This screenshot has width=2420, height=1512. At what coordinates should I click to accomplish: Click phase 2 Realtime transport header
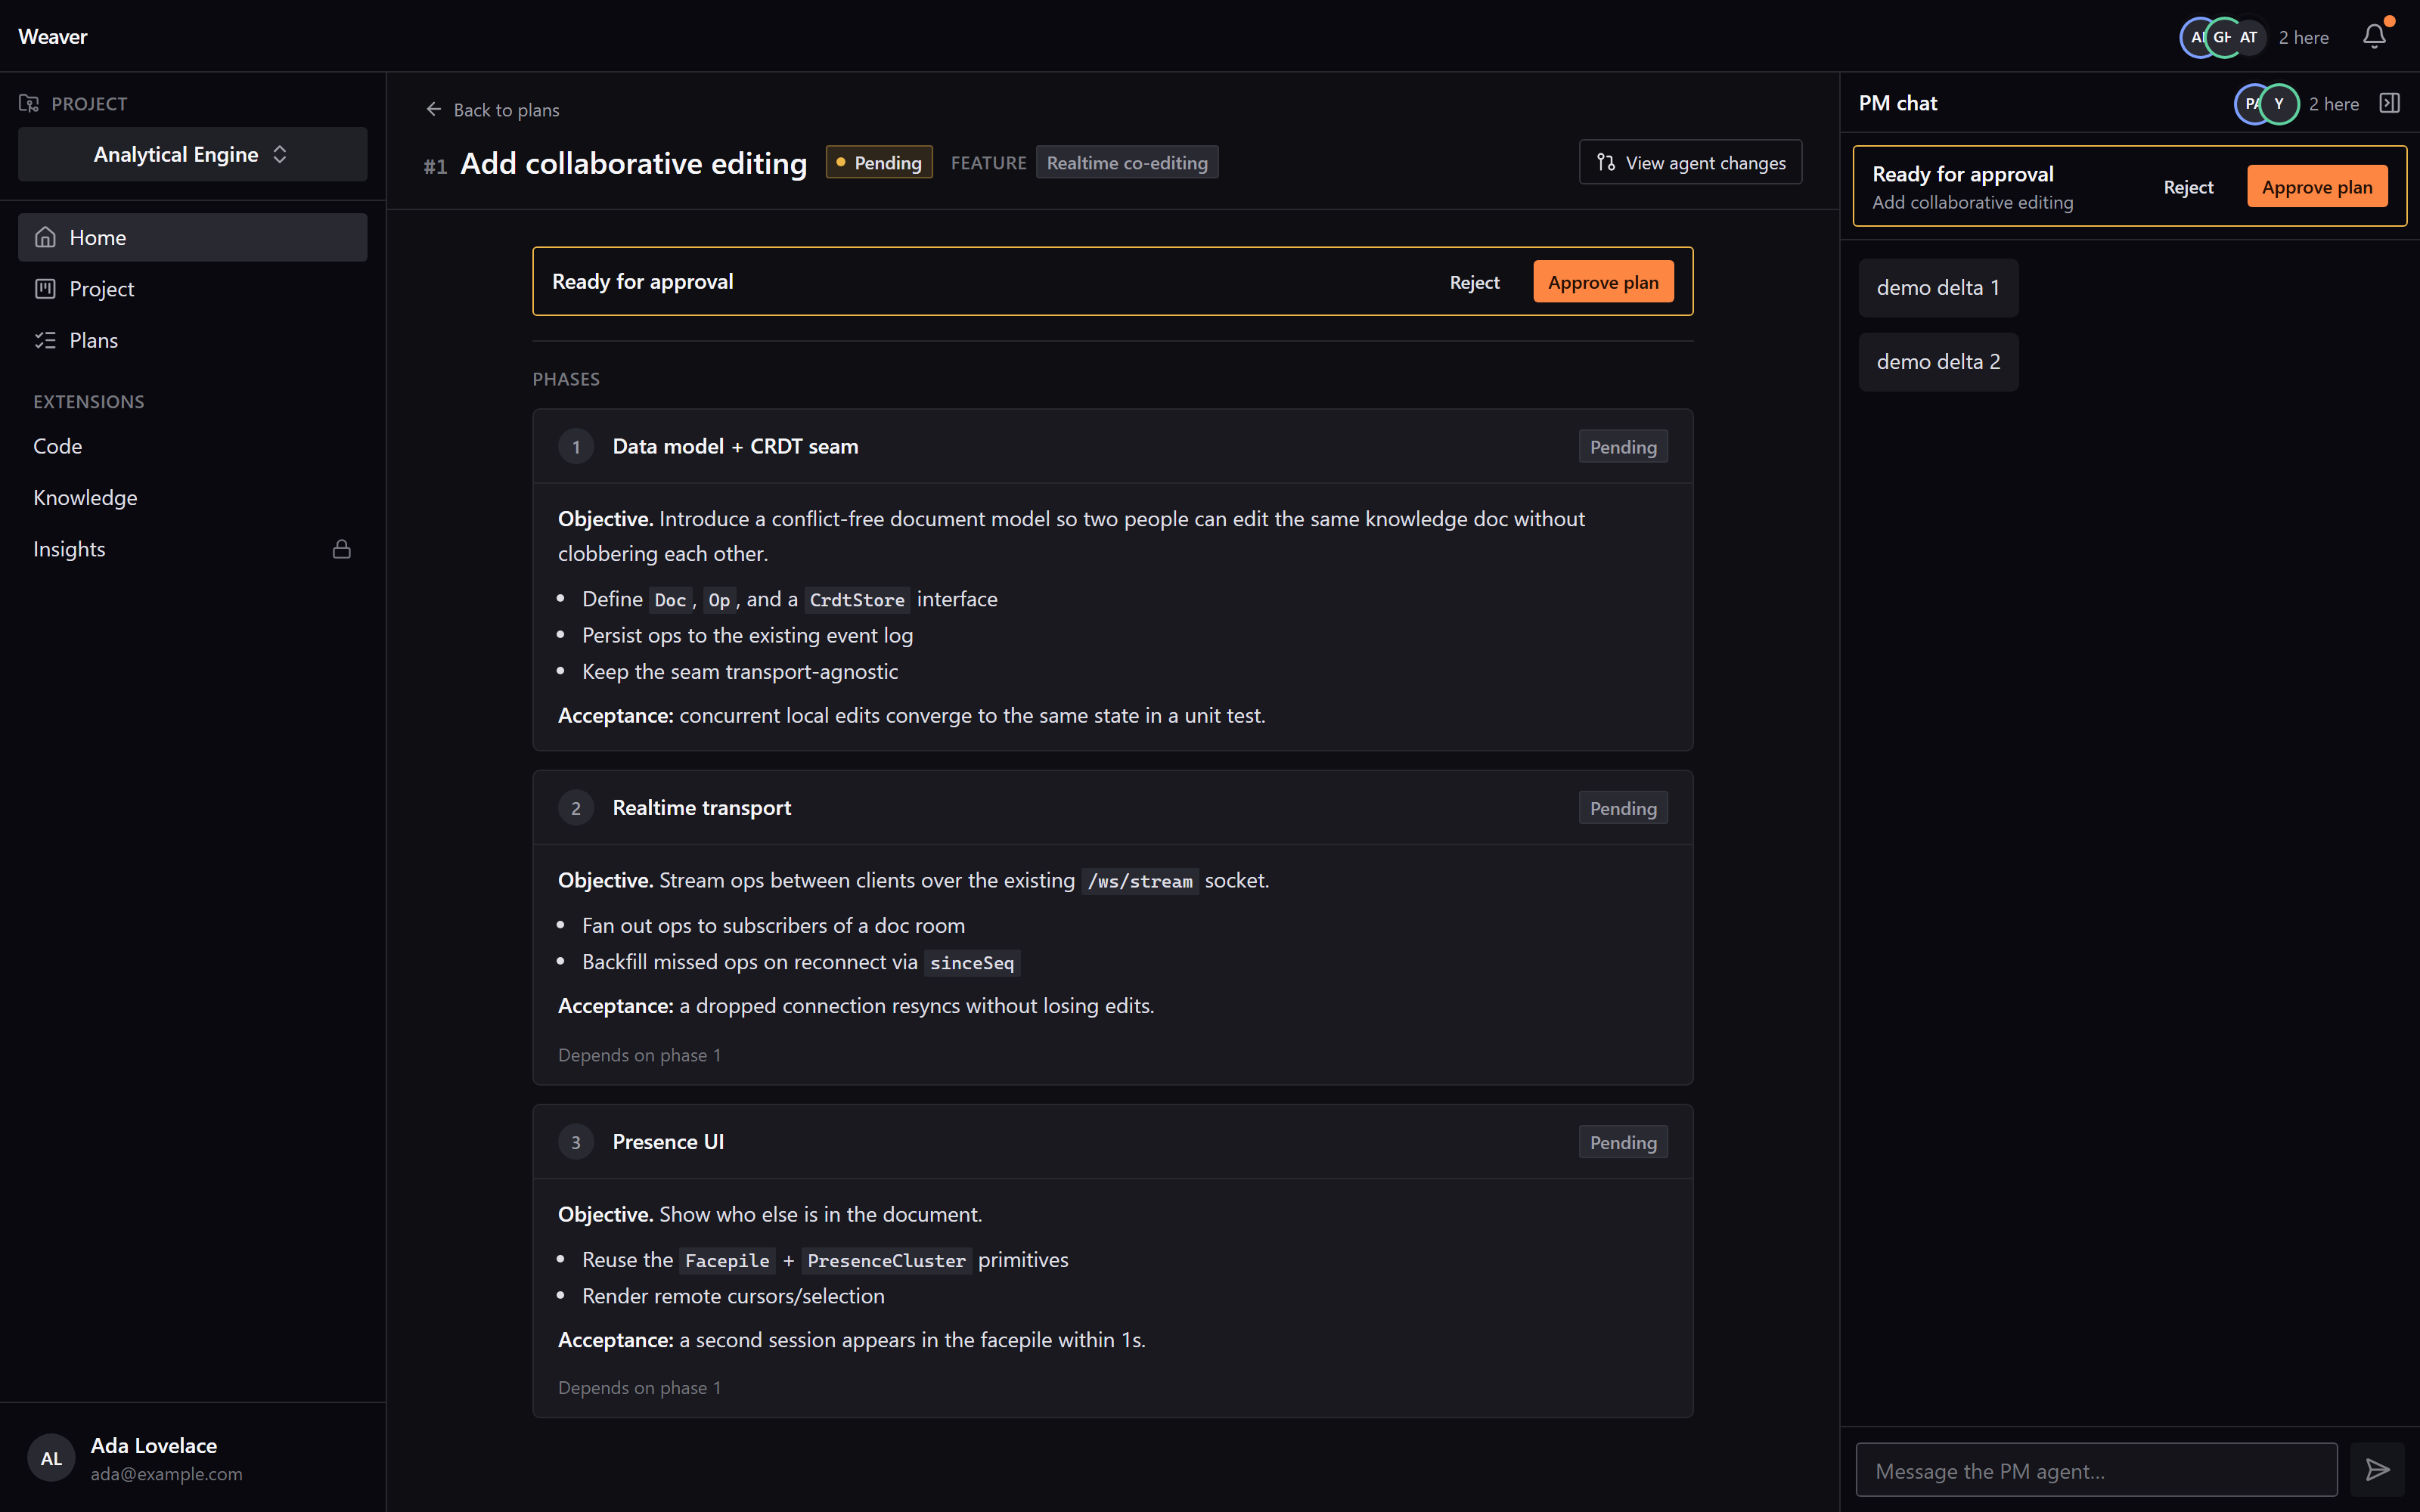(1112, 808)
